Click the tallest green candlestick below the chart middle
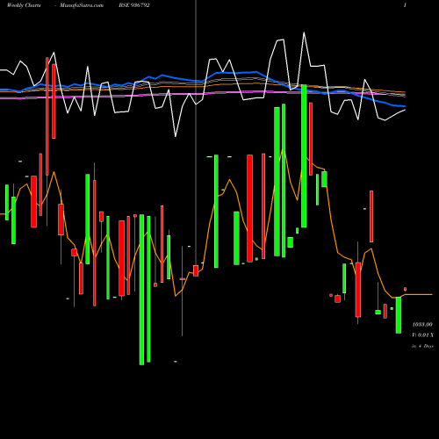The height and width of the screenshot is (439, 439). [x=141, y=290]
